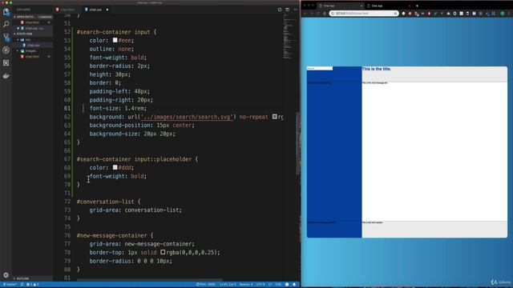513x288 pixels.
Task: Click 'This is the title.' heading in browser
Action: [x=376, y=69]
